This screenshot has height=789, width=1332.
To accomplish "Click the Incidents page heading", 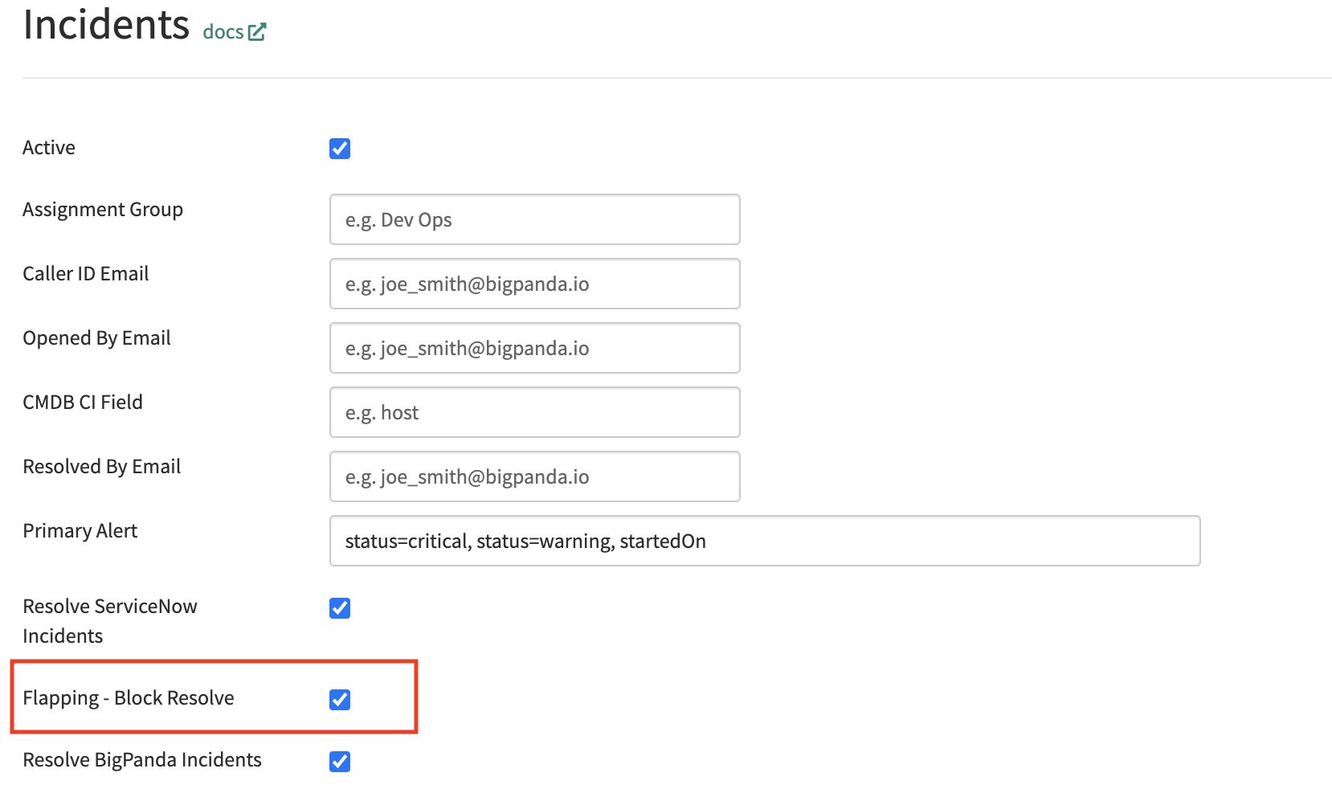I will (x=106, y=24).
